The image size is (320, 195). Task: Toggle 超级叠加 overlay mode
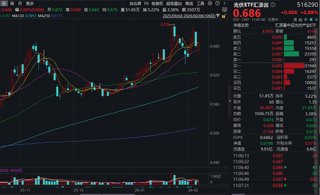[x=174, y=4]
